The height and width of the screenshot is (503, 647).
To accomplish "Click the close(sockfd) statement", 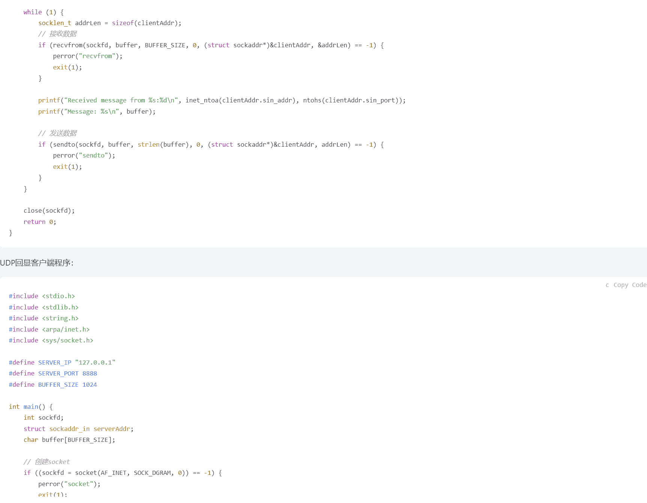I will click(49, 211).
